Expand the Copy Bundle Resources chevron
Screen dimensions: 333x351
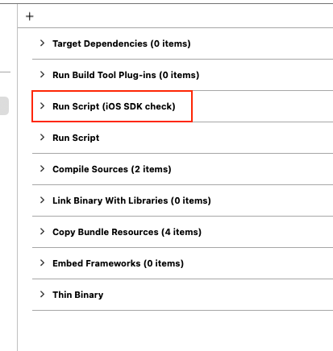(42, 231)
